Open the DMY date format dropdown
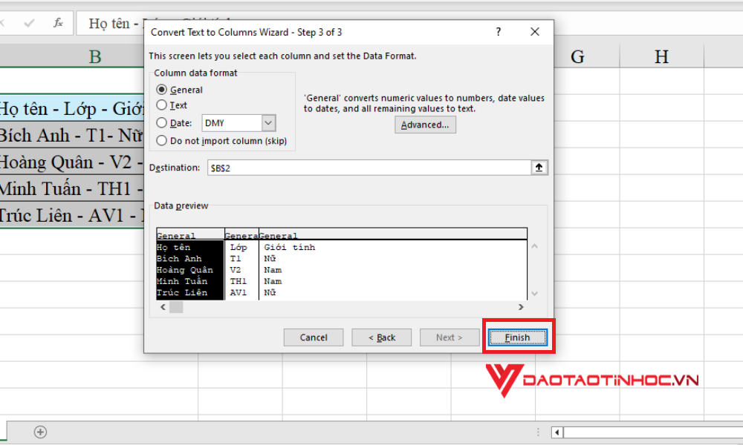 [x=267, y=123]
